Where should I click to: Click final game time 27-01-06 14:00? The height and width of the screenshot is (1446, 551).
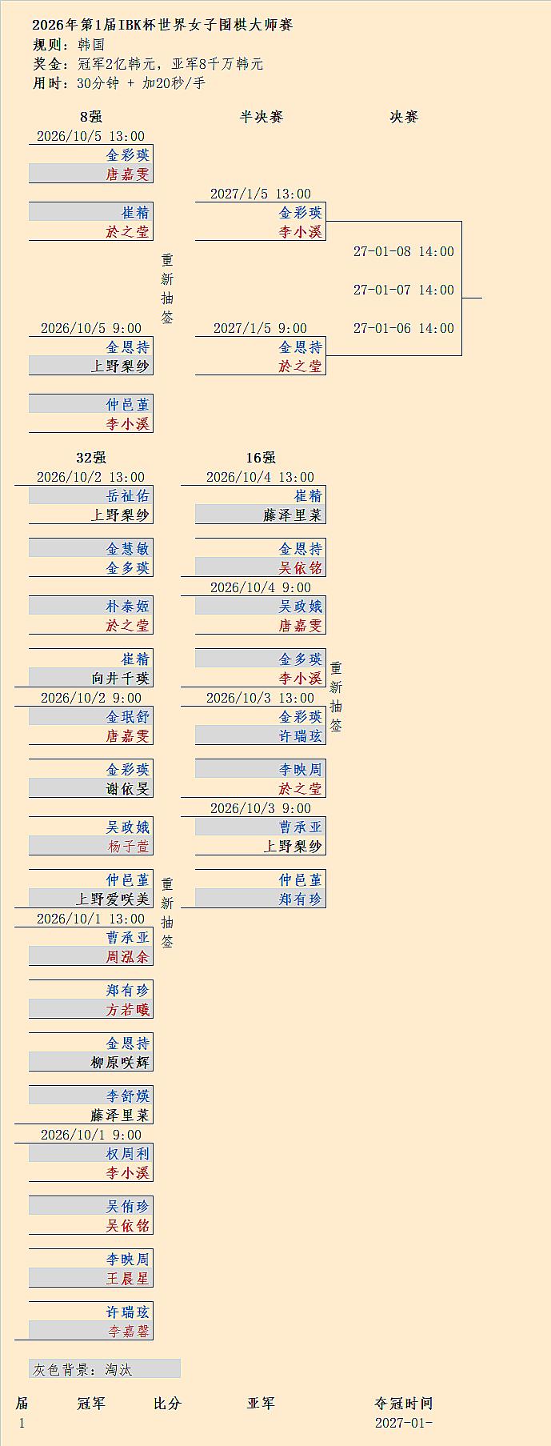coord(404,328)
